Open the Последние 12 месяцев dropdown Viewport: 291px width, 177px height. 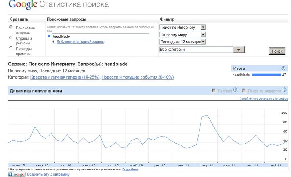point(203,42)
